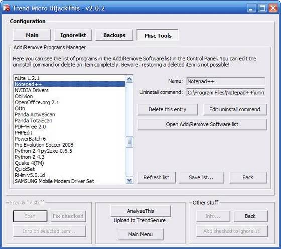Click Edit uninstall command button
Viewport: 281px width, 249px height.
coord(235,109)
